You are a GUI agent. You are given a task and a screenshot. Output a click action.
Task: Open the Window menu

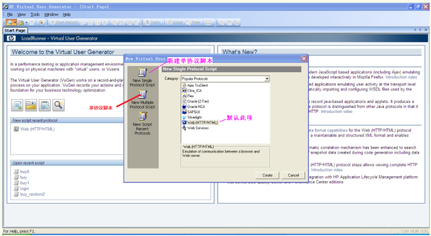click(51, 14)
